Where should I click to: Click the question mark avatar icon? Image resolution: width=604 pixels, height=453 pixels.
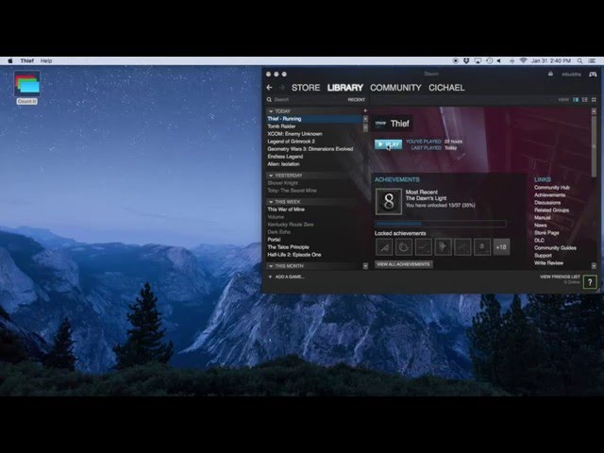click(590, 282)
